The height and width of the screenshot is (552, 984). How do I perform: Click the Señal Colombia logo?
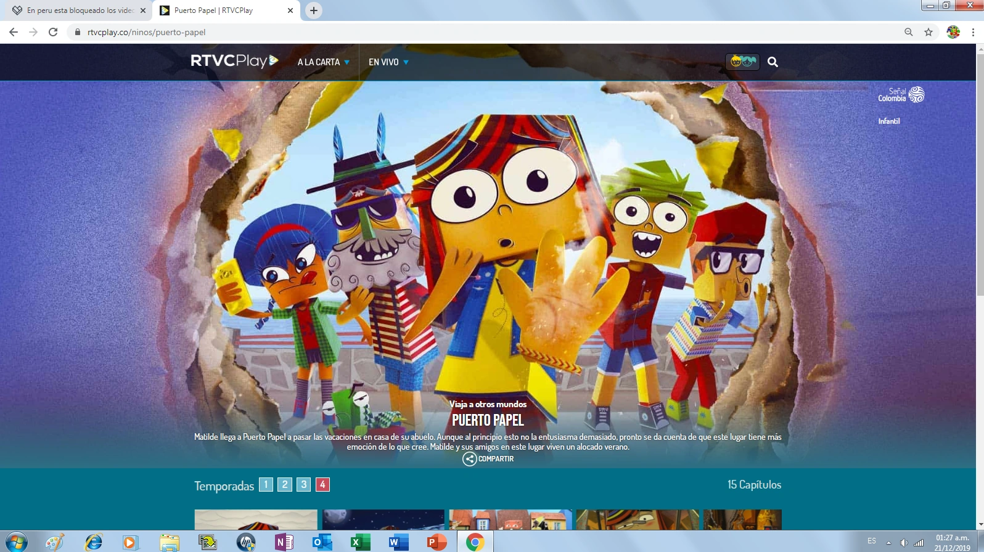point(901,95)
